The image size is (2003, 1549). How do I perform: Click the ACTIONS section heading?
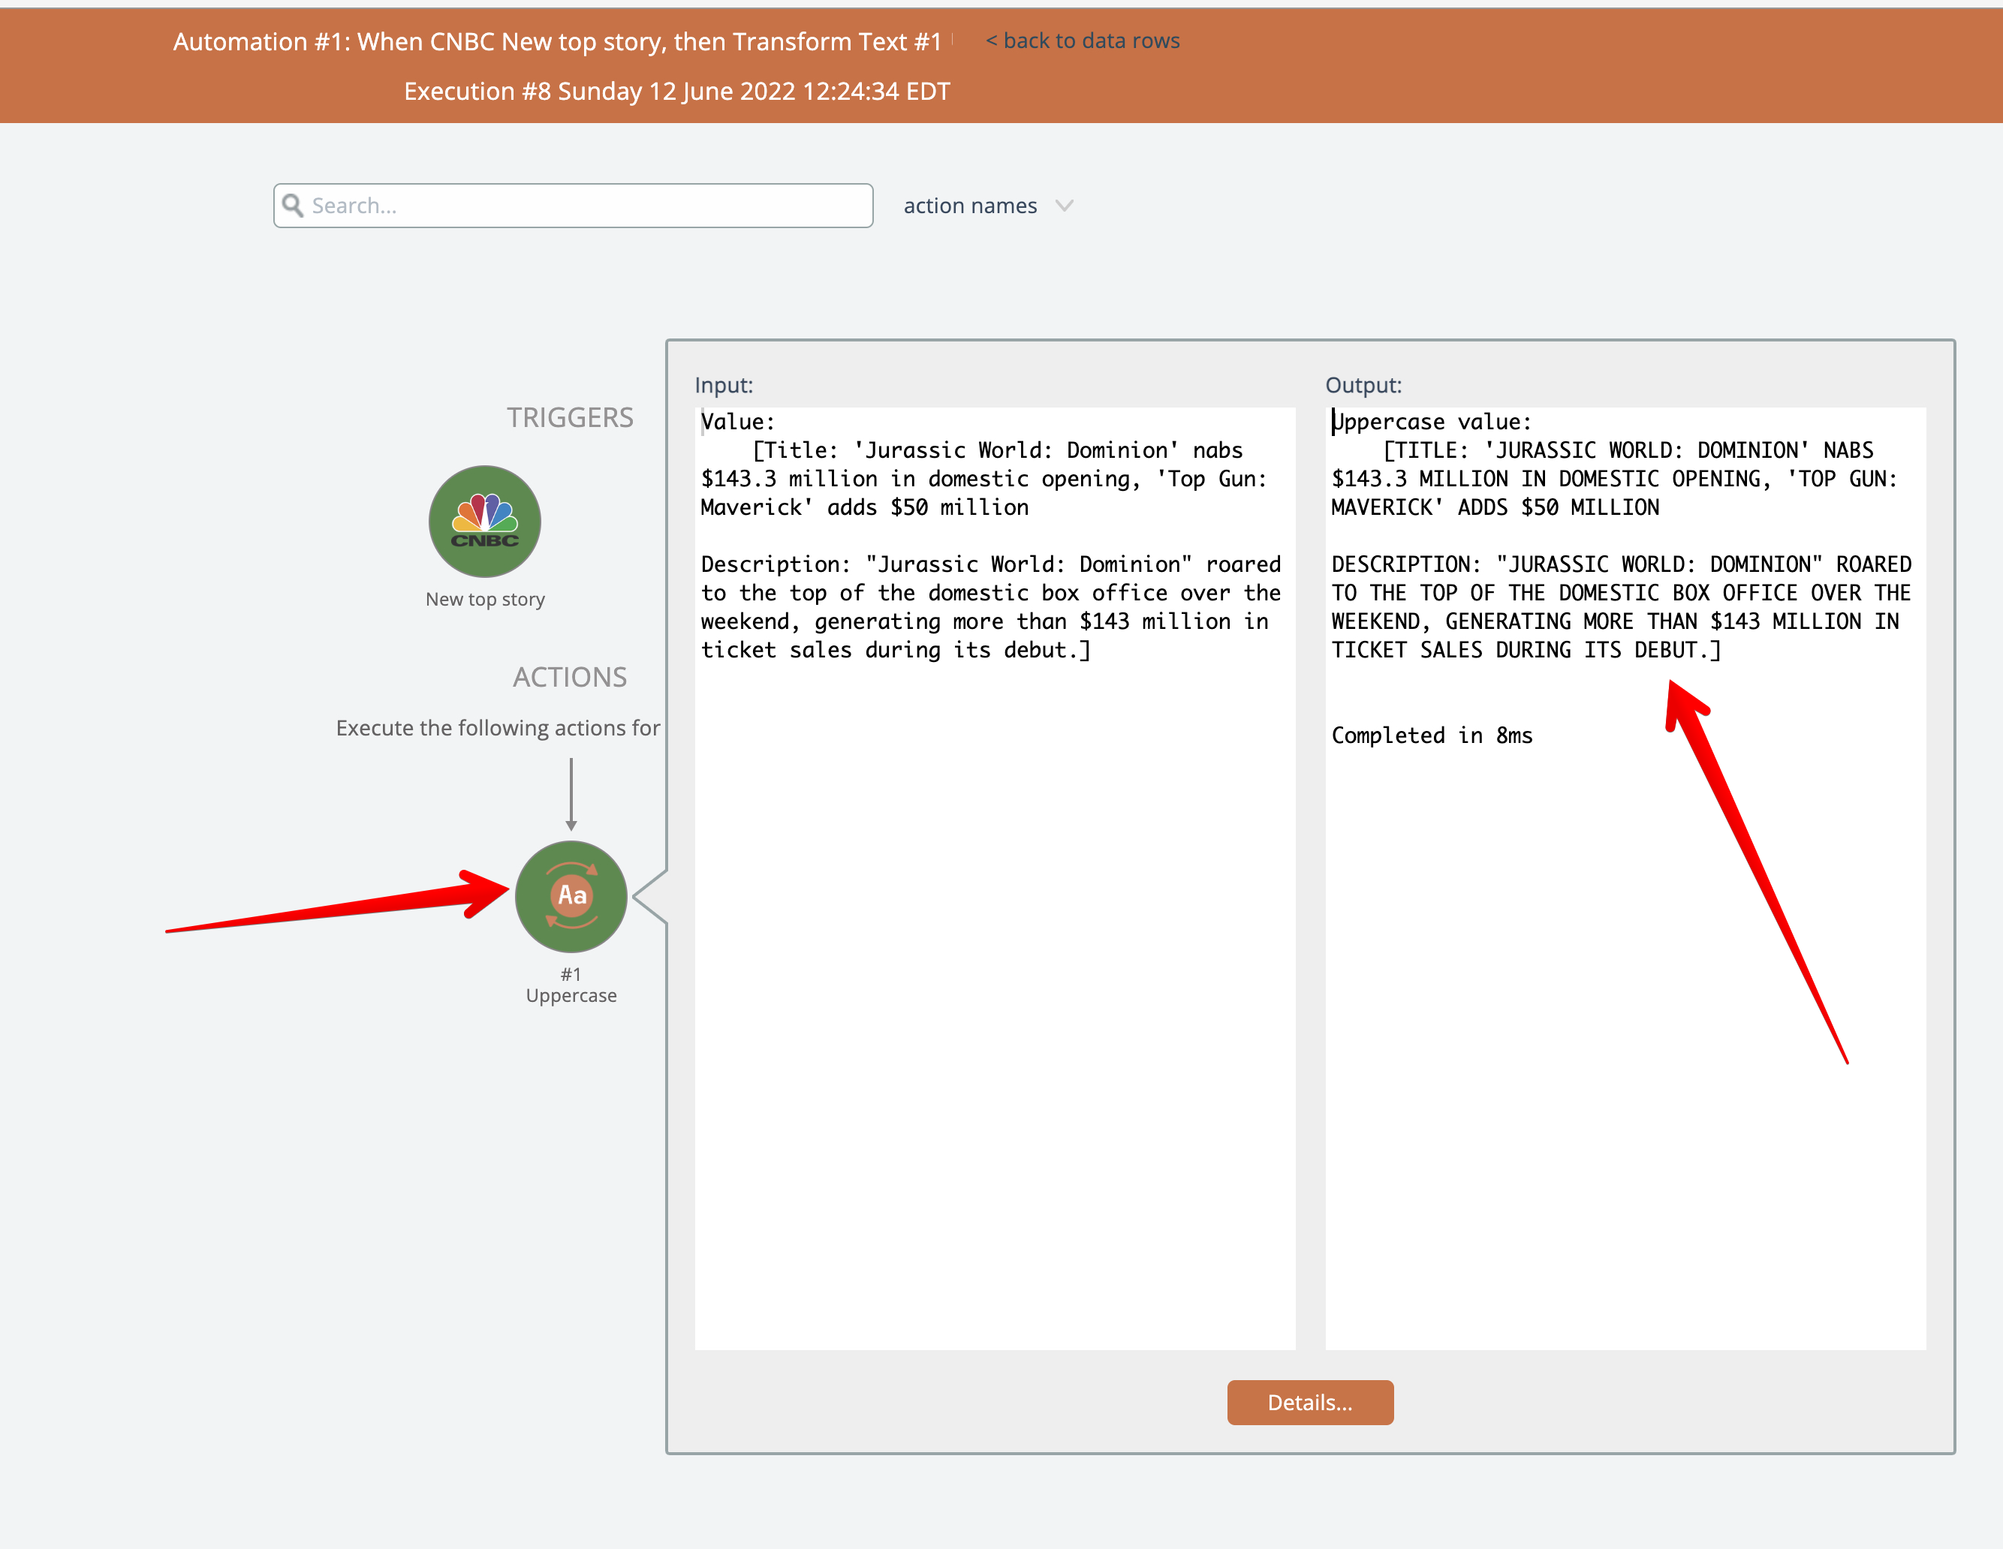tap(570, 676)
